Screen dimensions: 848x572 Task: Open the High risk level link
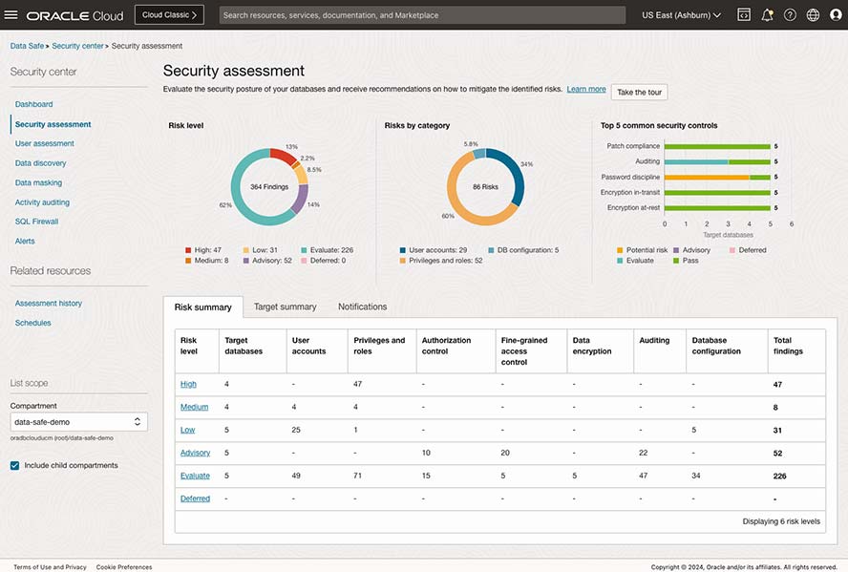(x=188, y=384)
